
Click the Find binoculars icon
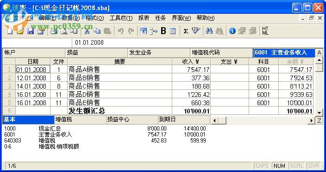point(209,31)
